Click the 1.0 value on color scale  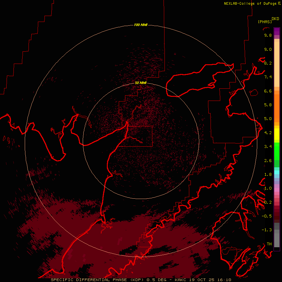(268, 188)
